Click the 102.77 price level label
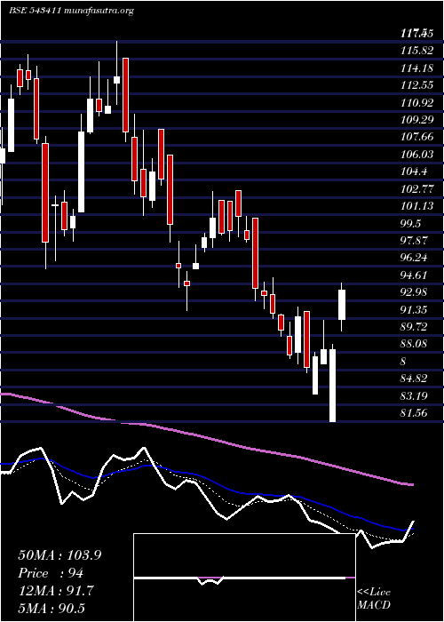Screen dimensions: 444x622 coord(417,188)
